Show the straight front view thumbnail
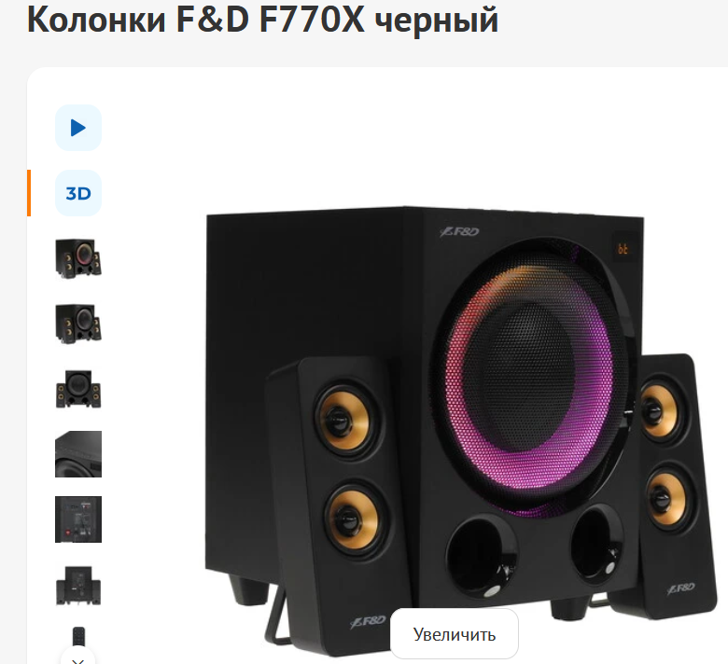Image resolution: width=728 pixels, height=664 pixels. click(78, 389)
